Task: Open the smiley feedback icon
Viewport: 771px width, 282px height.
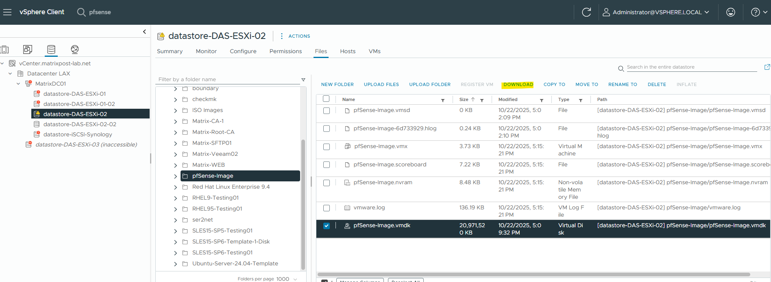Action: coord(730,12)
